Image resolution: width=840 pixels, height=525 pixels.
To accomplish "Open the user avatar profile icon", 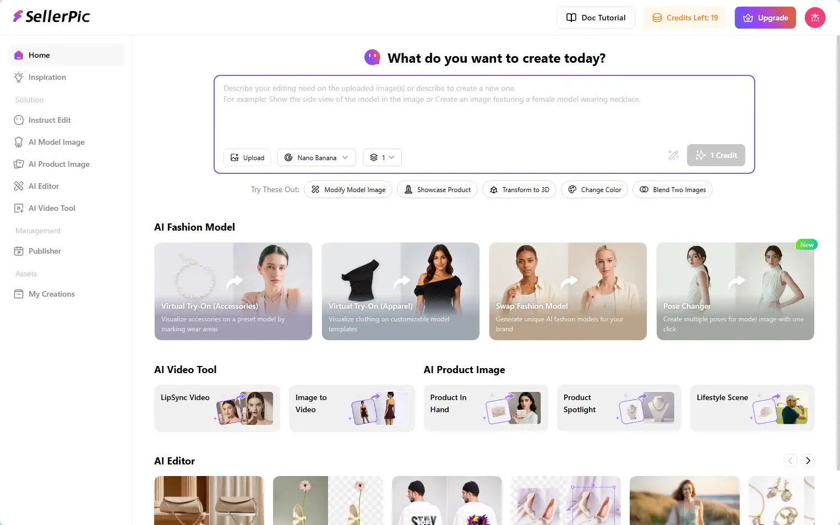I will point(815,18).
